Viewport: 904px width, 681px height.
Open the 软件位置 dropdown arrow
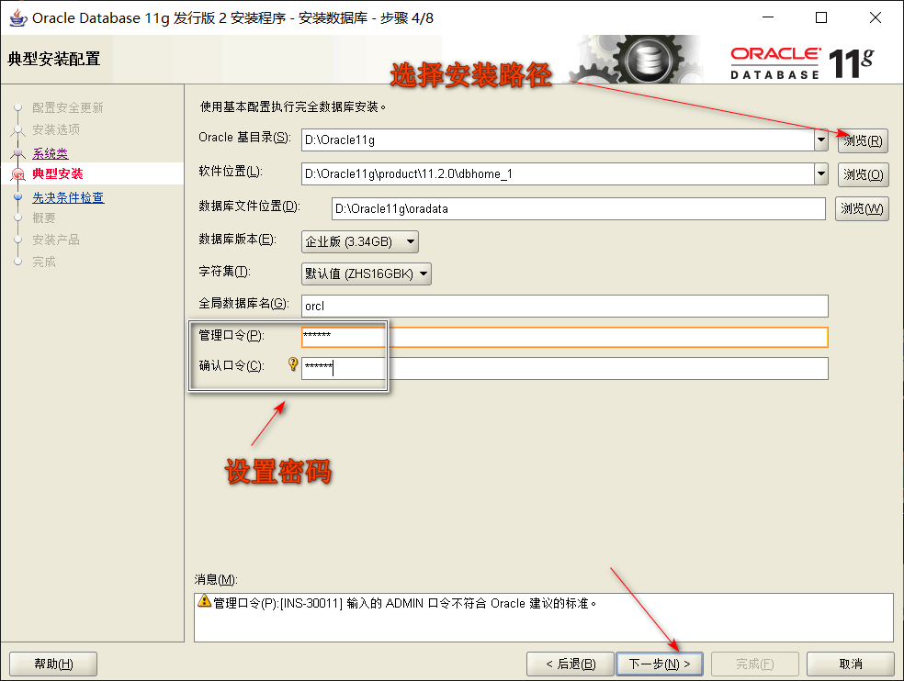[x=821, y=174]
